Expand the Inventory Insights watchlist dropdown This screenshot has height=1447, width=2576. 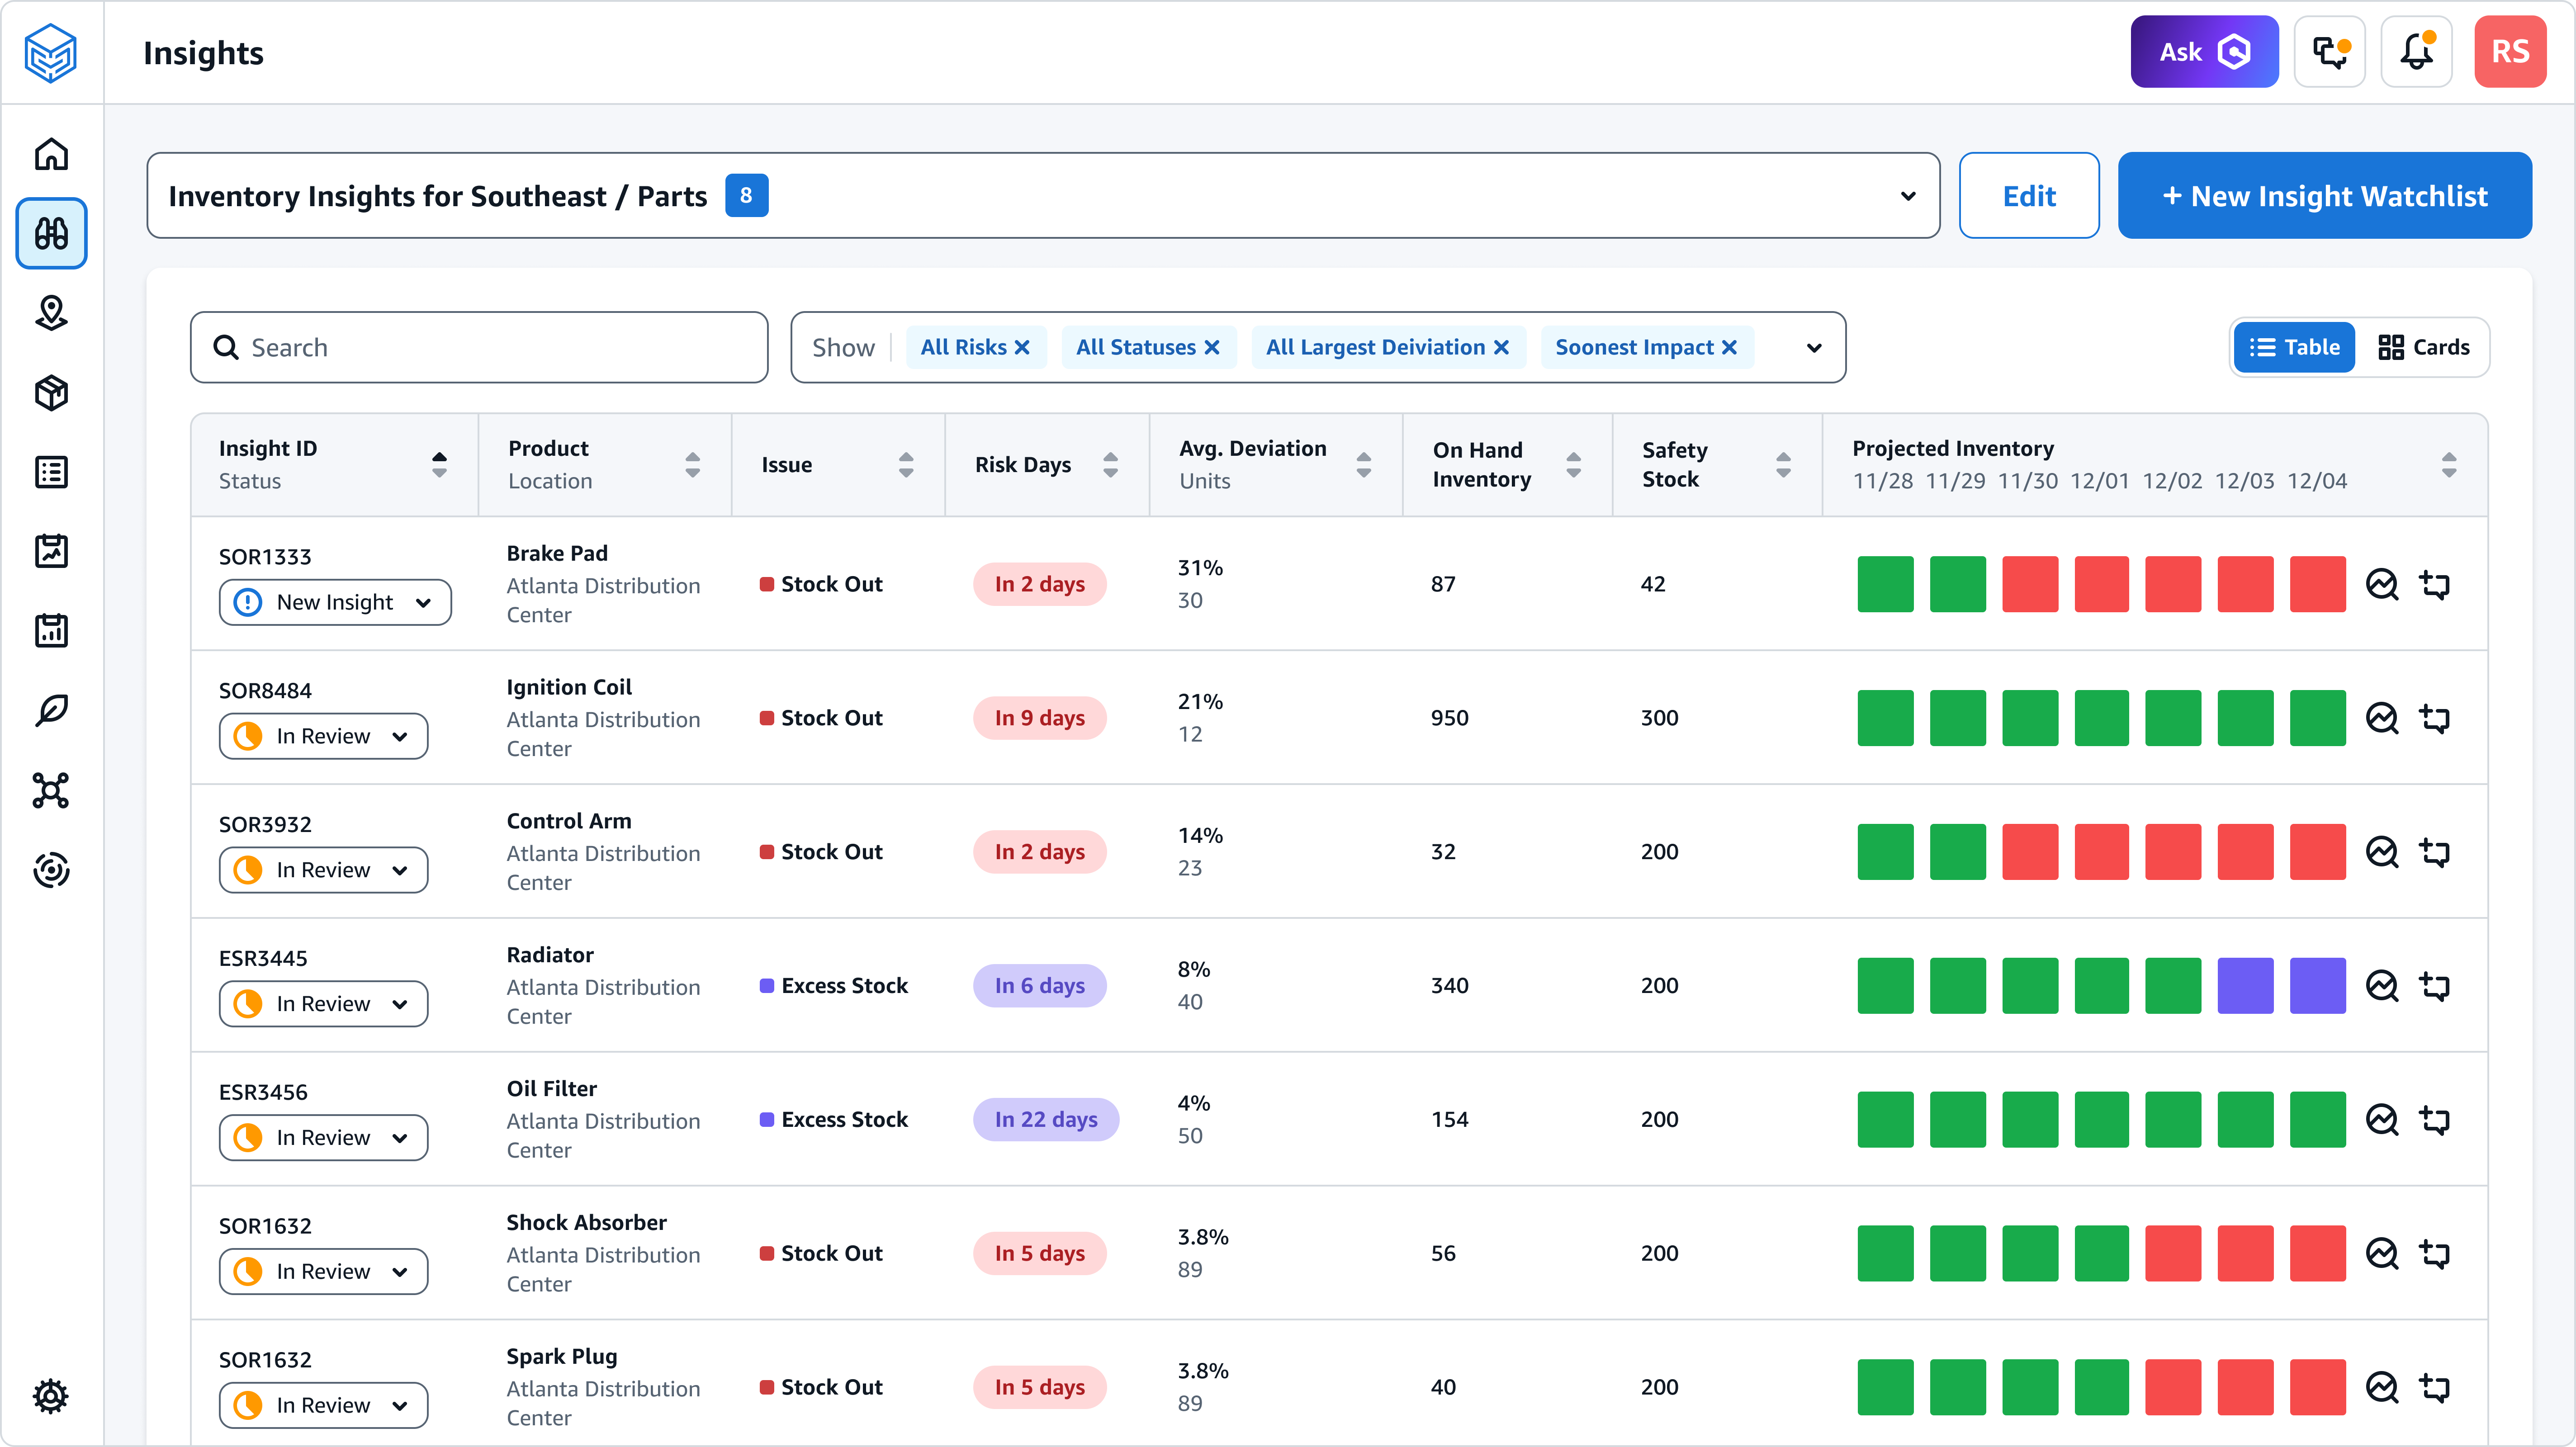(1908, 196)
